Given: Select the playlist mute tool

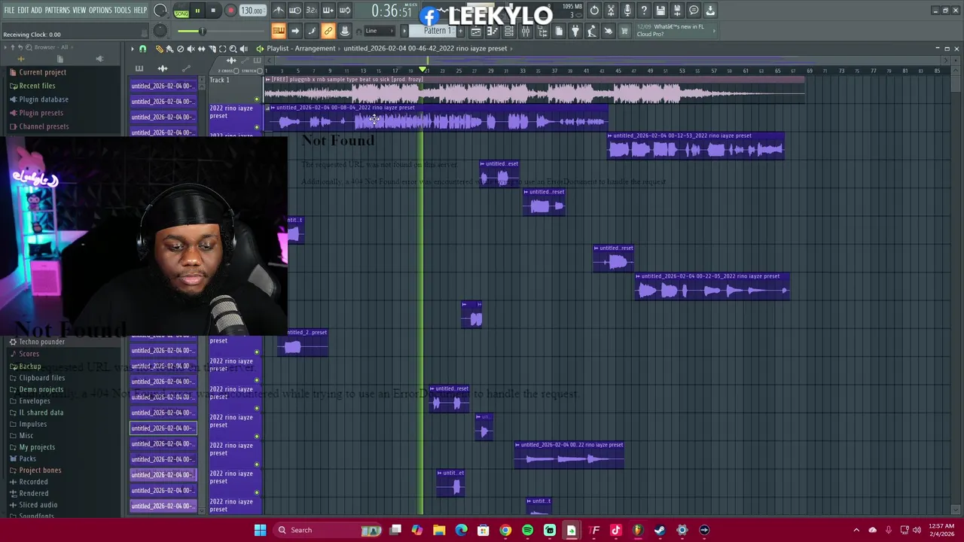Looking at the screenshot, I should point(191,48).
